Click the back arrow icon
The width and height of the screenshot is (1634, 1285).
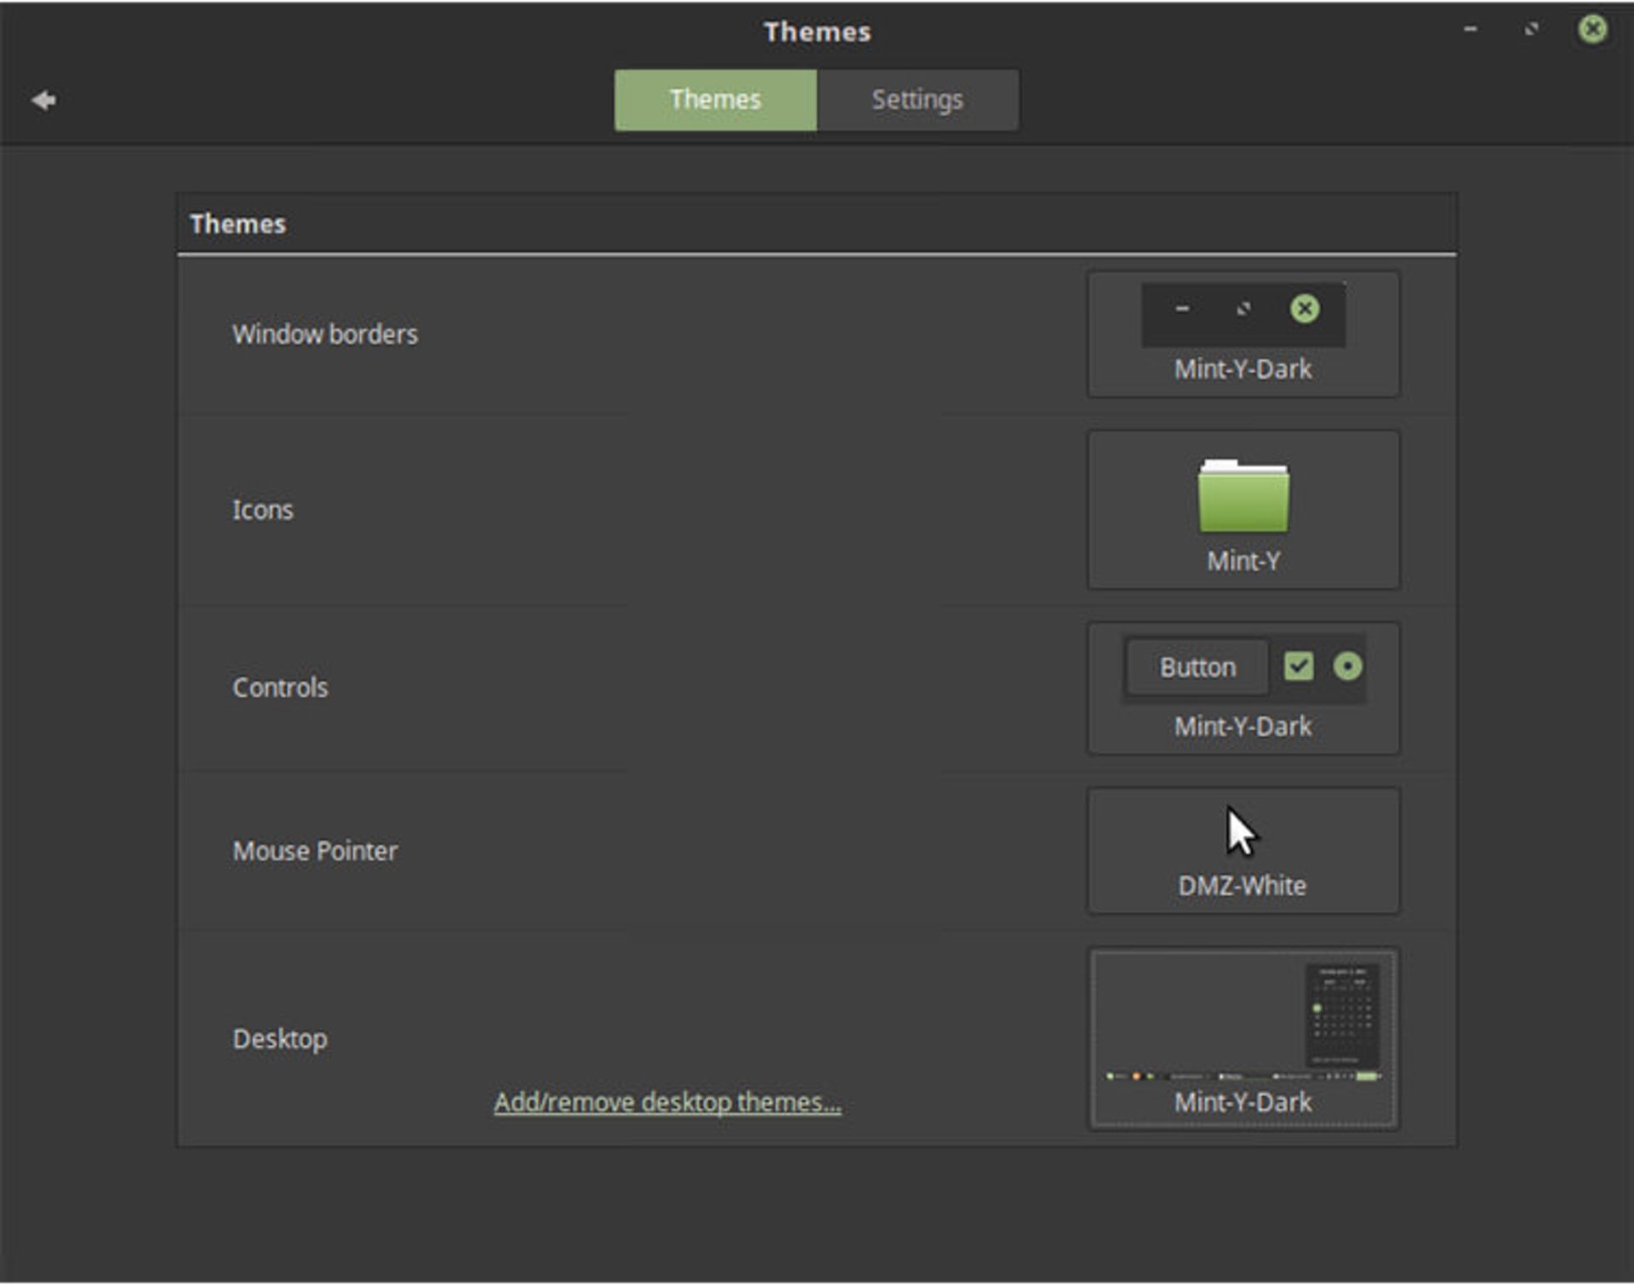click(x=43, y=100)
